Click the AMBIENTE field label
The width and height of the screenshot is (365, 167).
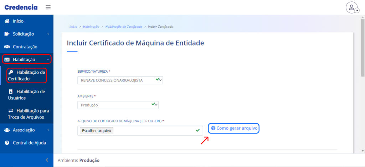tap(86, 96)
